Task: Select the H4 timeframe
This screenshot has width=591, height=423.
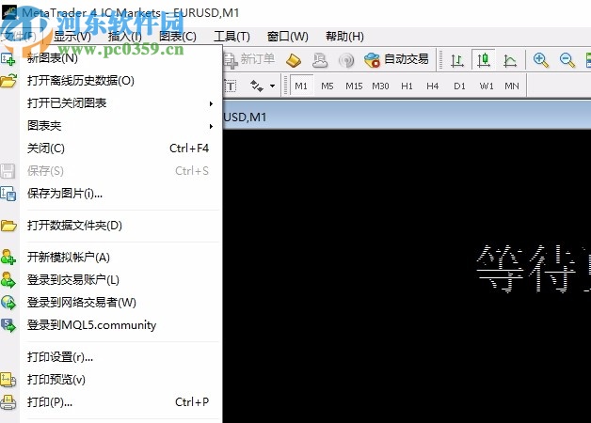Action: (x=432, y=86)
